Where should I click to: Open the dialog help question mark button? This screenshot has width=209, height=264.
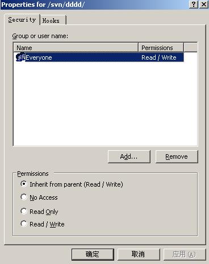194,5
